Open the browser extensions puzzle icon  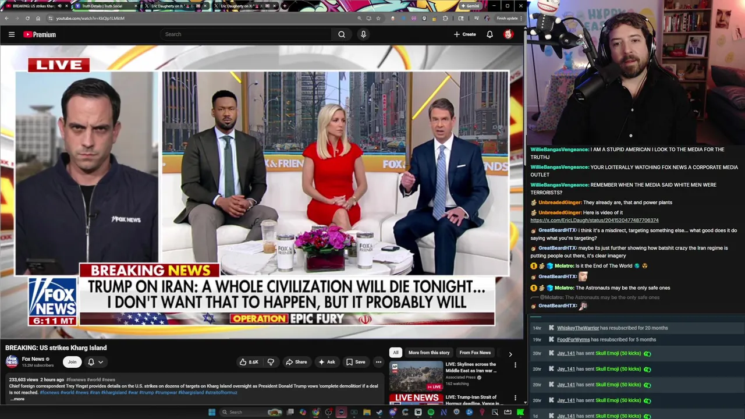point(445,18)
